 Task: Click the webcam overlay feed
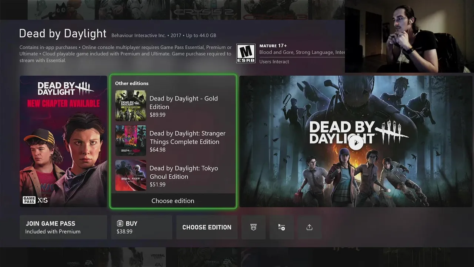tap(409, 36)
